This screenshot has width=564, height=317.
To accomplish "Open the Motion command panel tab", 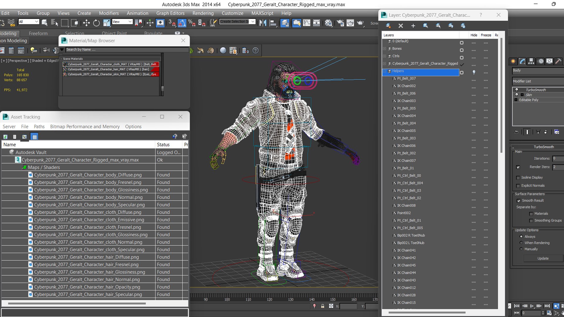I will [540, 61].
